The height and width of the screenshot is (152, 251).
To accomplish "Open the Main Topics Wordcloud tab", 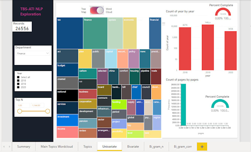I will click(x=57, y=146).
